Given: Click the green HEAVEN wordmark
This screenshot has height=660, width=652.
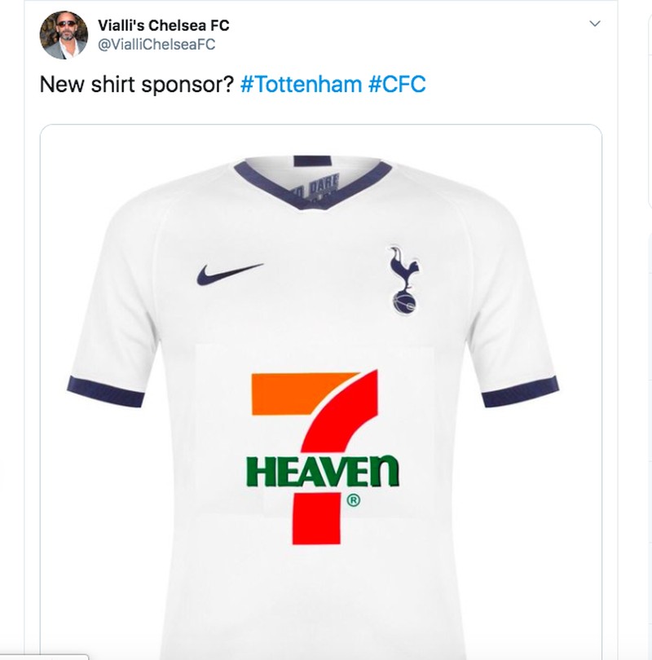Looking at the screenshot, I should [323, 472].
